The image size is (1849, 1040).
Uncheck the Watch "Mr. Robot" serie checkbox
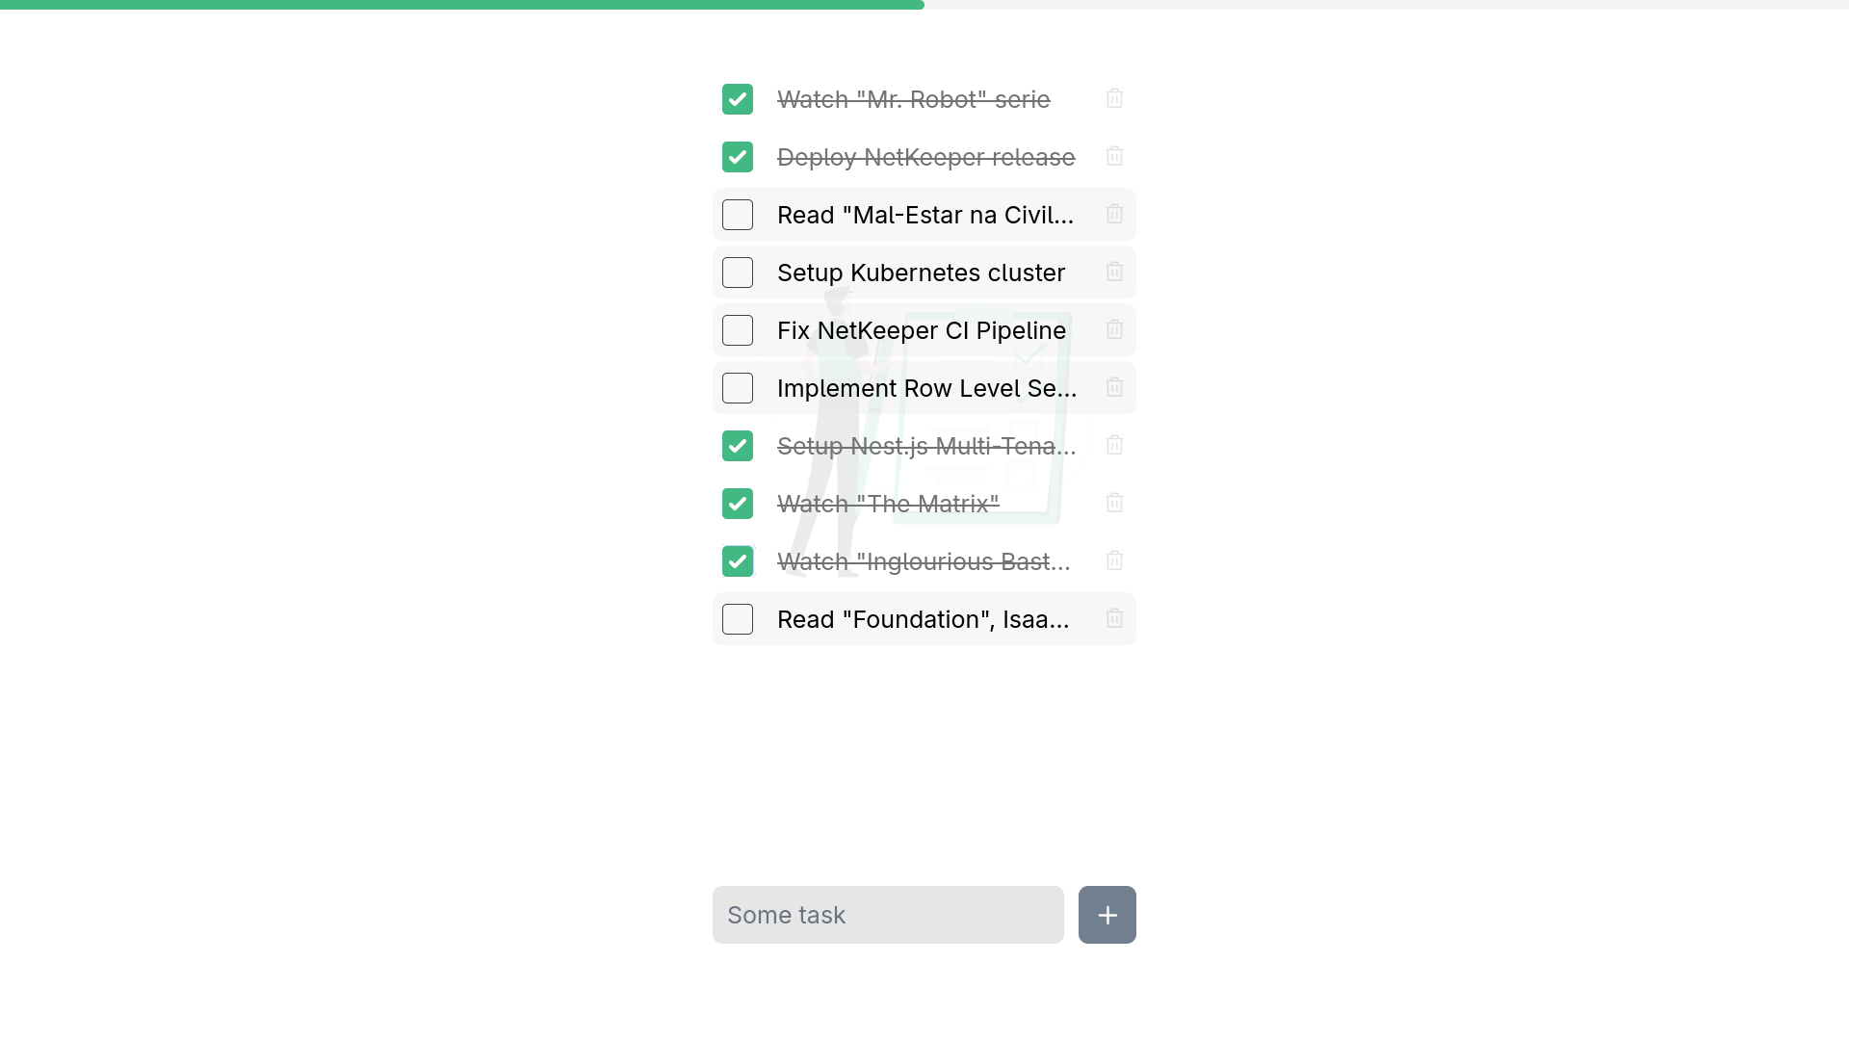(x=738, y=99)
